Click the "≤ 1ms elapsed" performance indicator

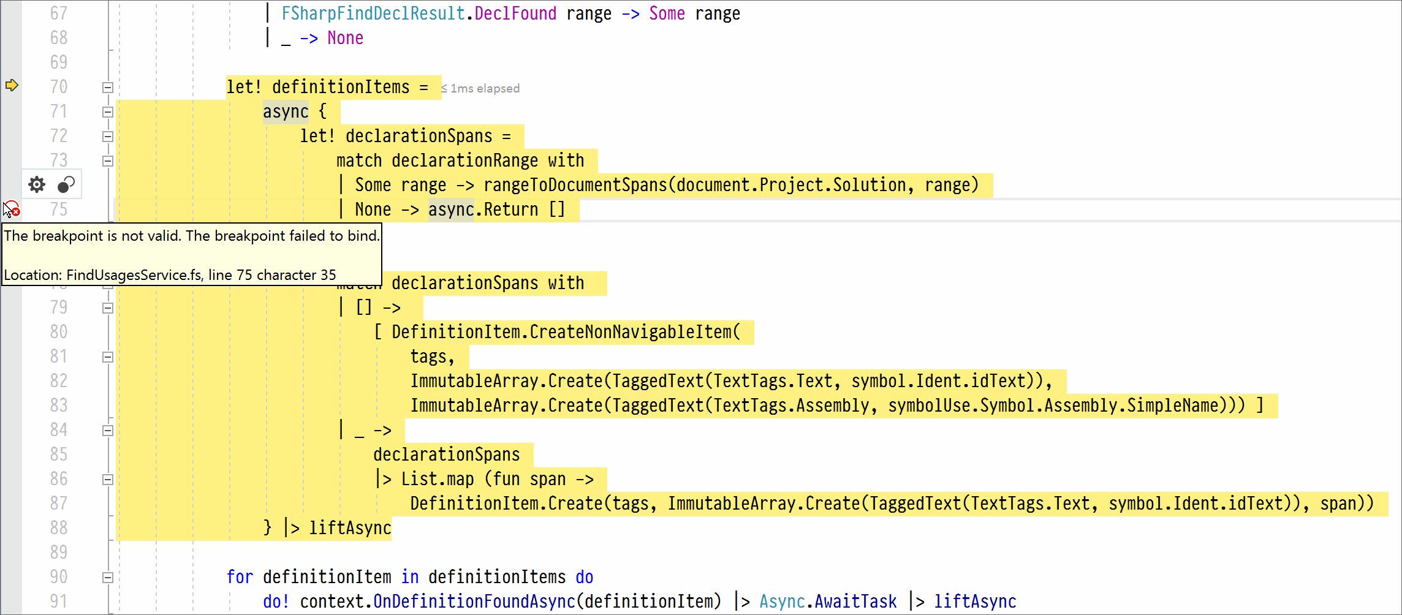pos(480,88)
